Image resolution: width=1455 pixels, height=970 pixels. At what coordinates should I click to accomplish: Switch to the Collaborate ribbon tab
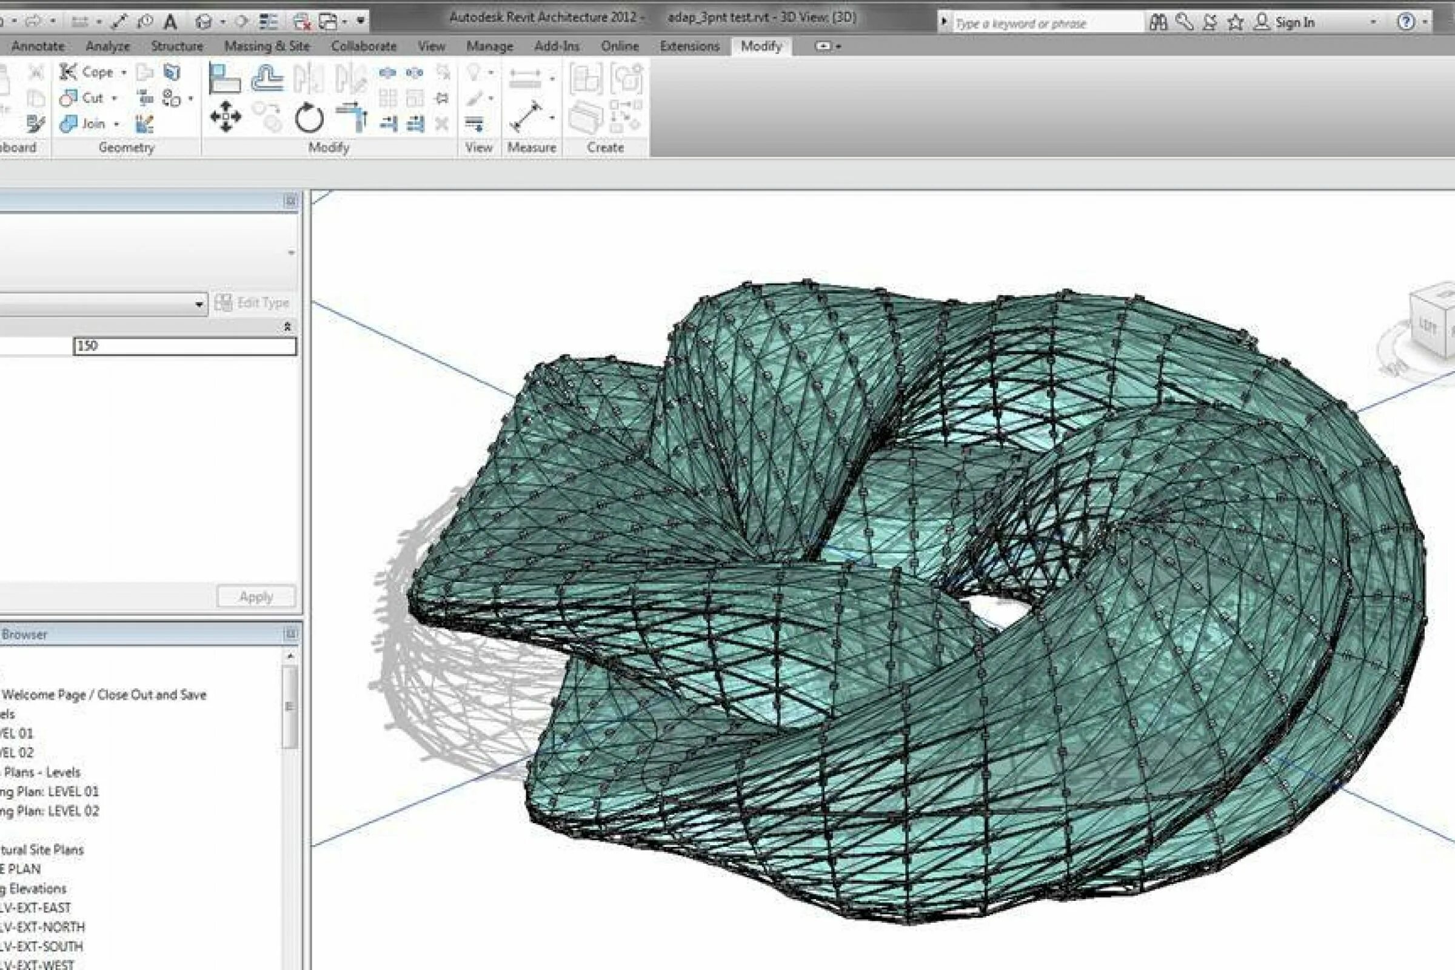coord(363,47)
